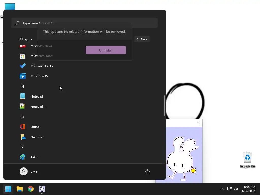Open the Notepad app icon

(x=23, y=96)
